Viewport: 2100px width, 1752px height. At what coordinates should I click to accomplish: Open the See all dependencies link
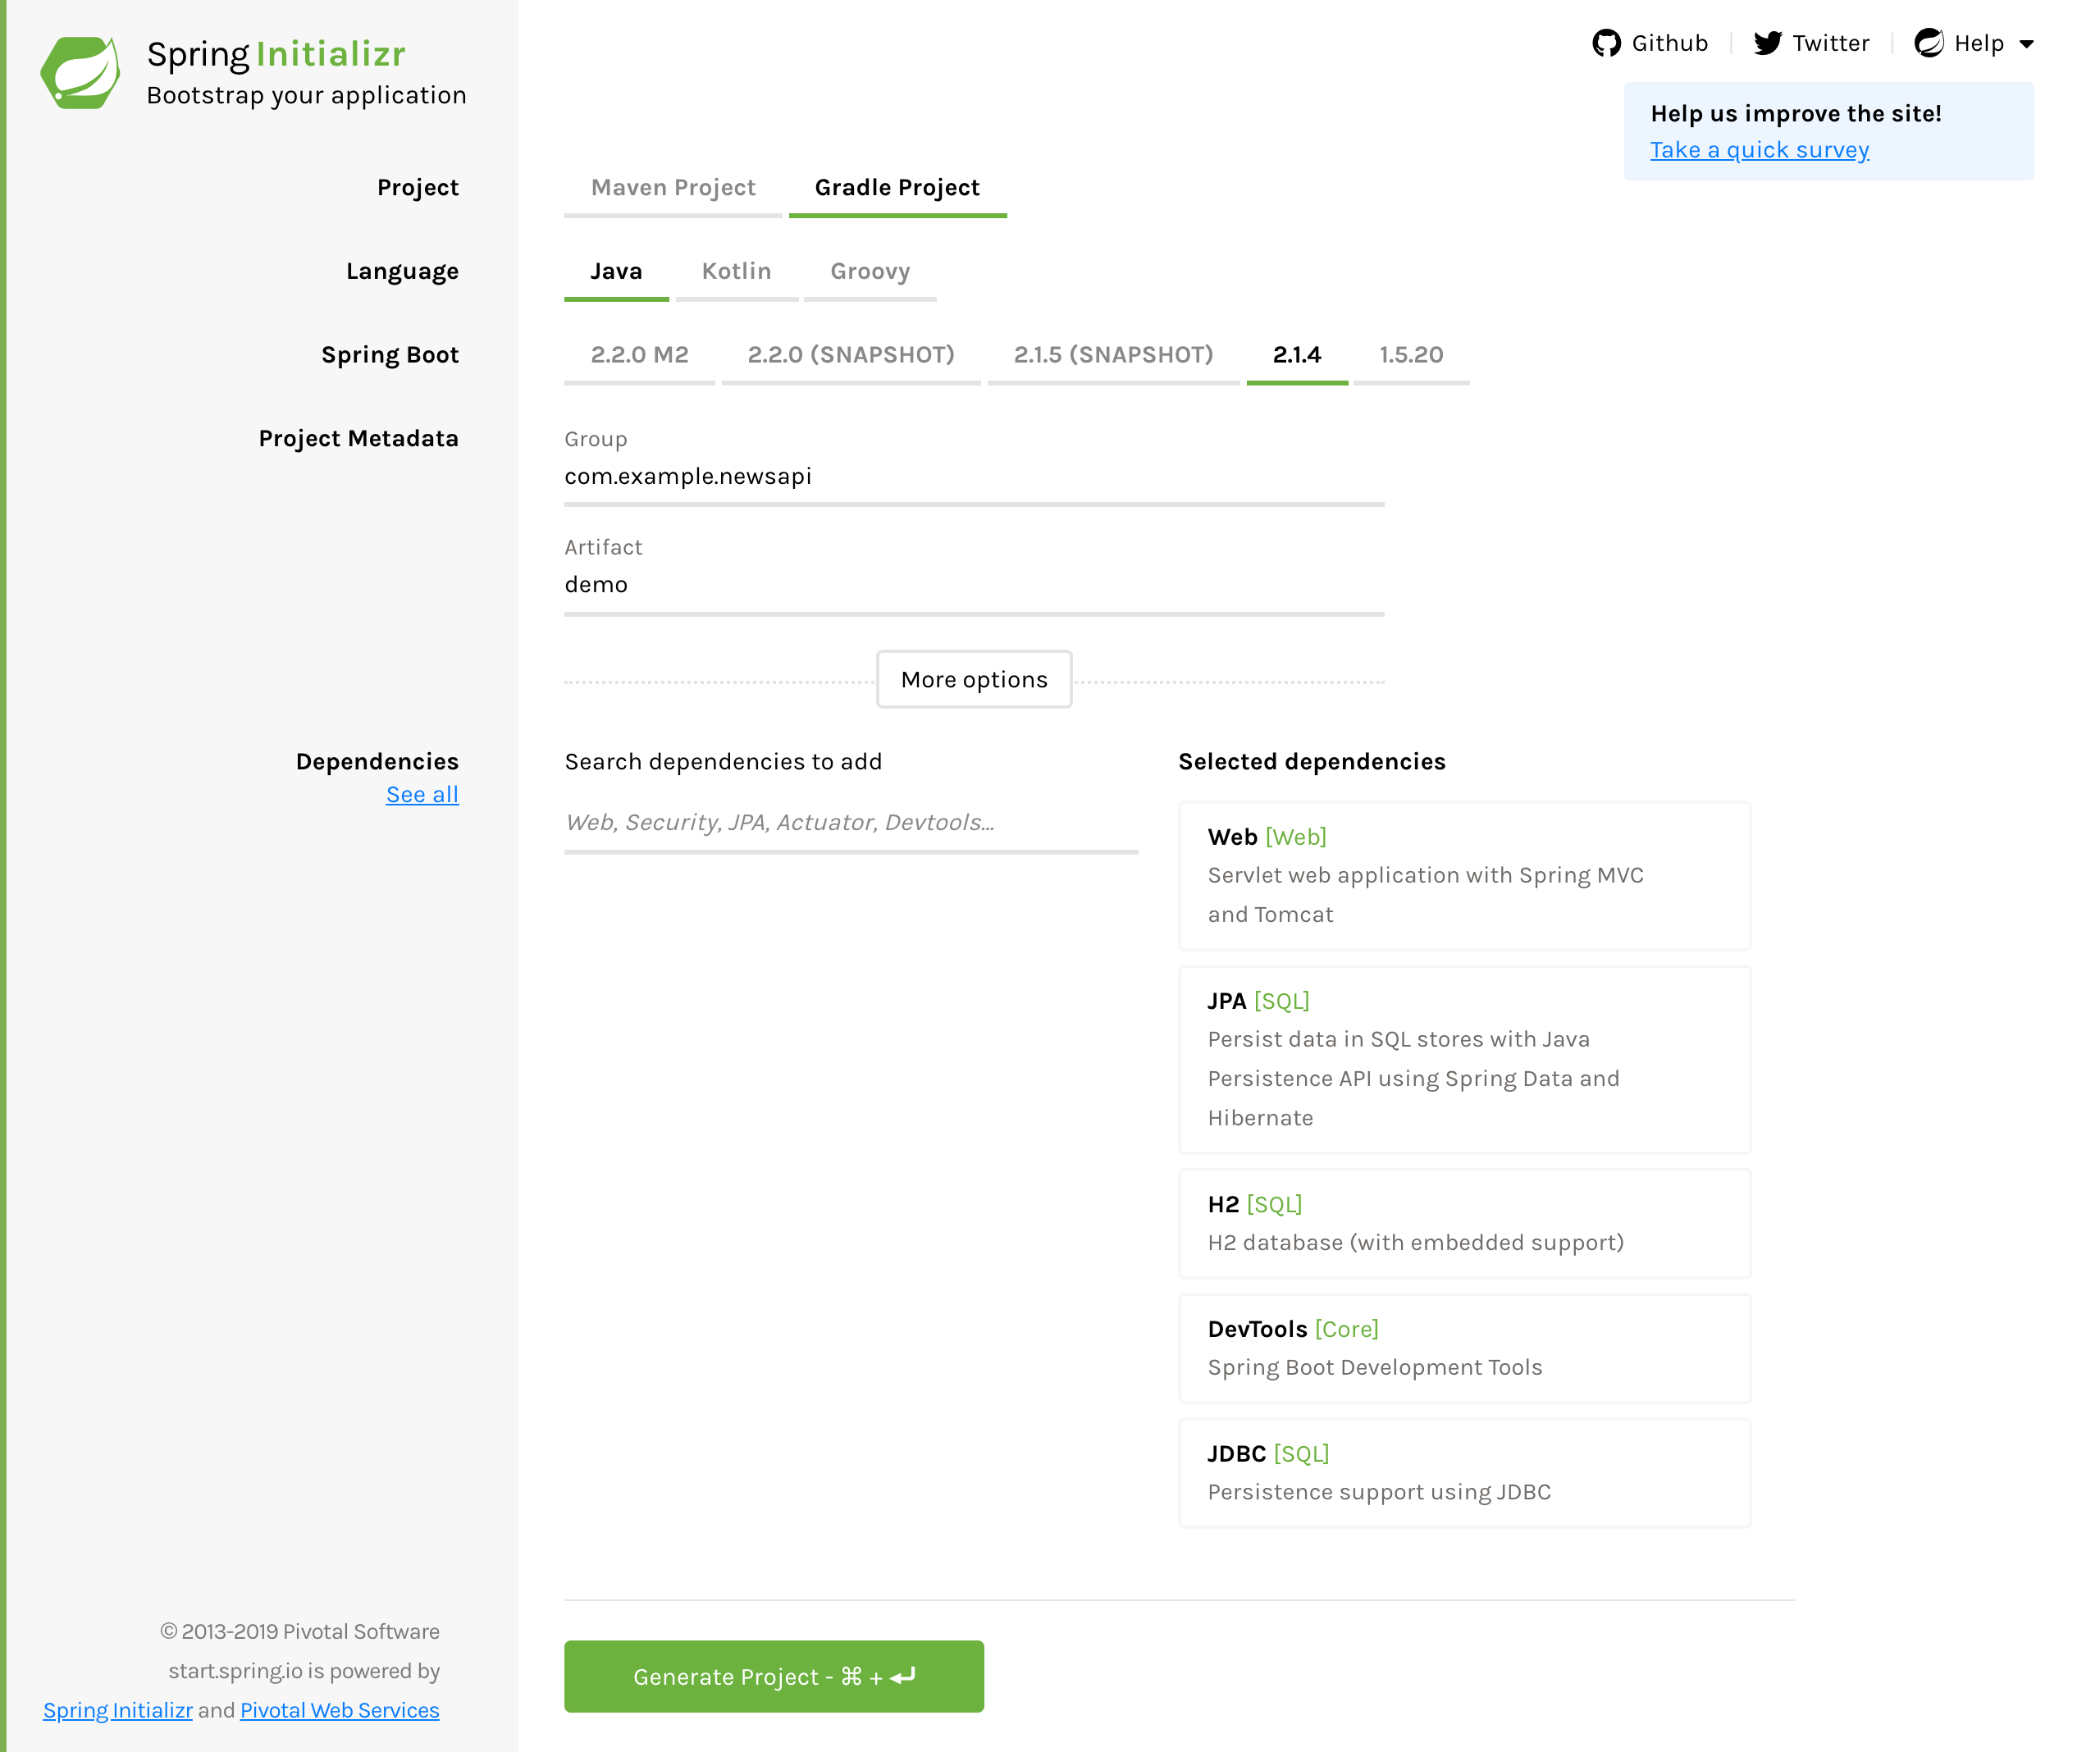click(x=422, y=795)
